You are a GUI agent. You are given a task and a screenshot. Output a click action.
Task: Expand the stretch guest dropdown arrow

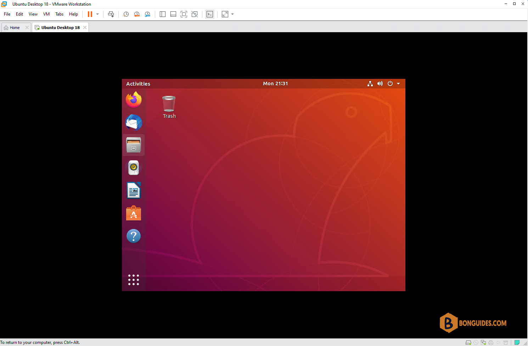tap(232, 14)
